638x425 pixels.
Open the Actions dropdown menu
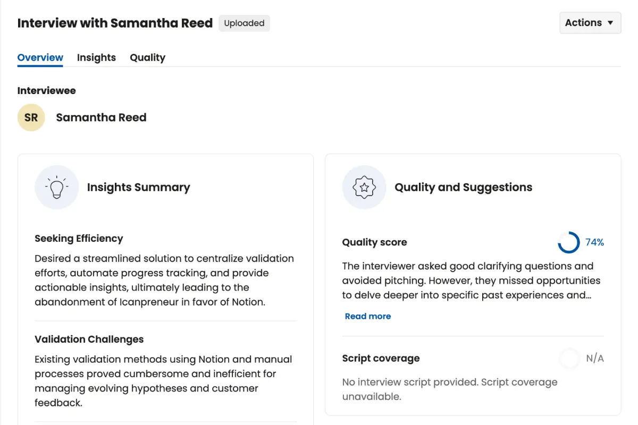[x=590, y=23]
